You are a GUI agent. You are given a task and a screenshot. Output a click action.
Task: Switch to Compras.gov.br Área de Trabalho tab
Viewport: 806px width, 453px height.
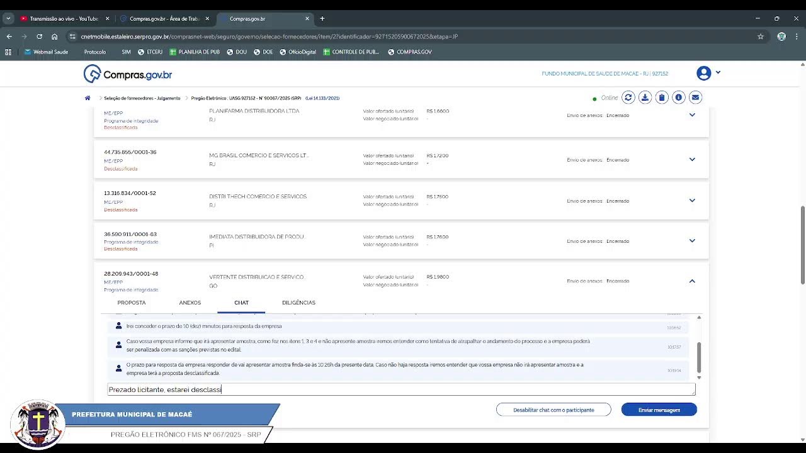(x=164, y=19)
